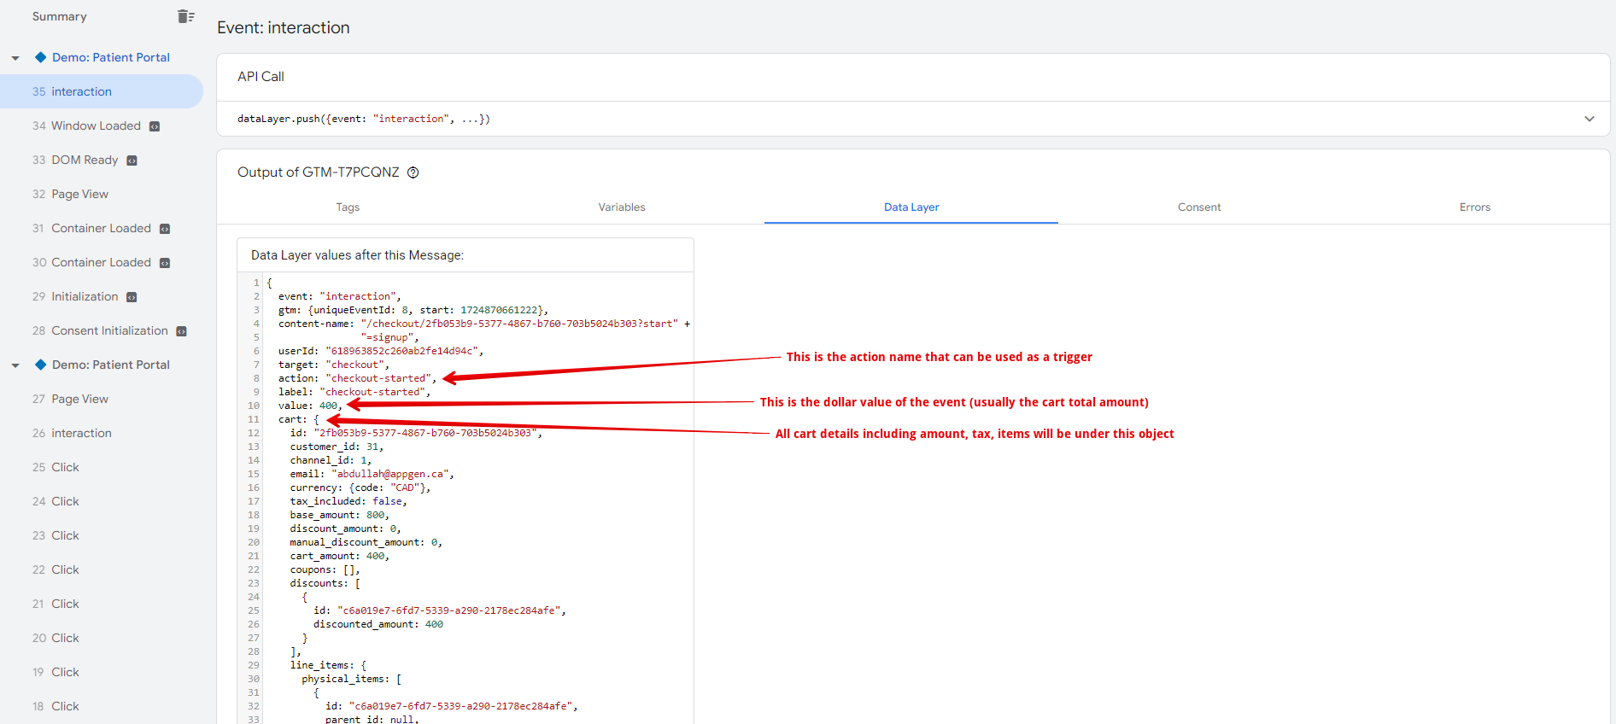Select event 32 Page View
Screen dimensions: 1616x724
coord(79,194)
